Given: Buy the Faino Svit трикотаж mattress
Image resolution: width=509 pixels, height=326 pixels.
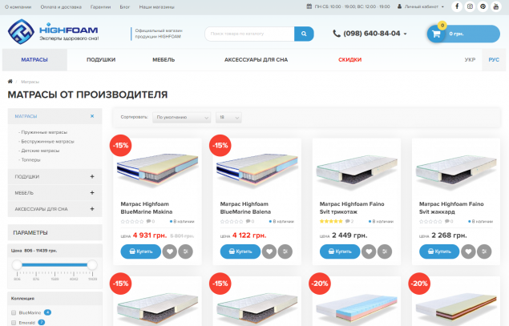Looking at the screenshot, I should tap(340, 252).
